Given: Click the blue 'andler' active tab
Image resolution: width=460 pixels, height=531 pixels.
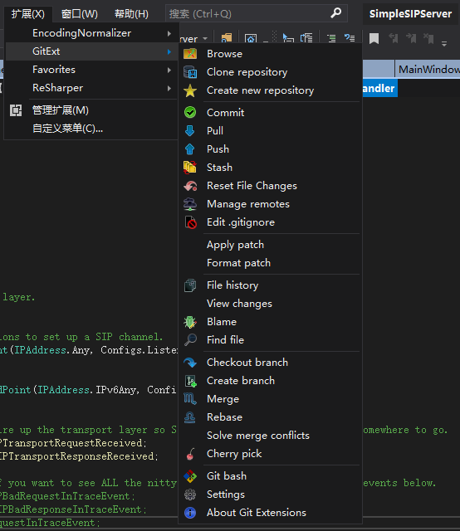Looking at the screenshot, I should pos(379,89).
